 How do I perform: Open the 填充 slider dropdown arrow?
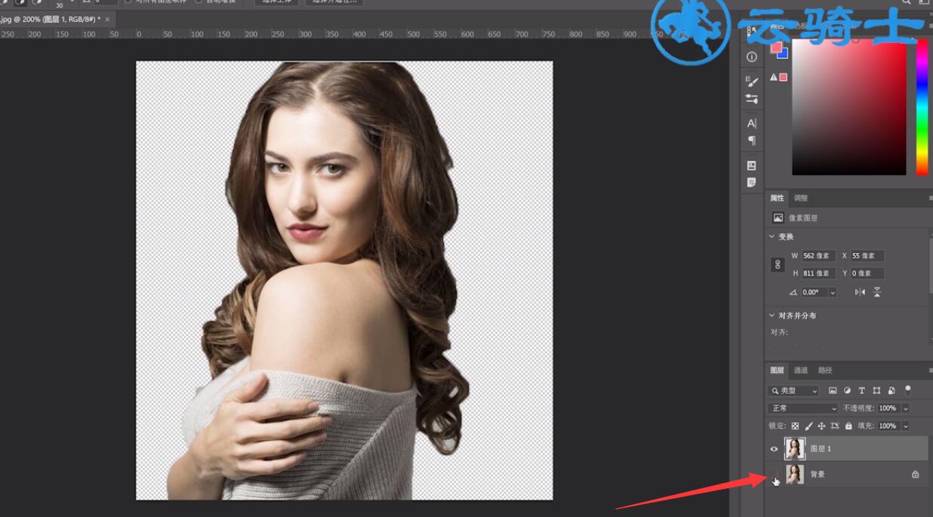[905, 426]
